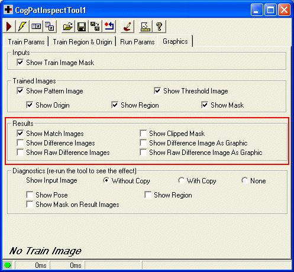This screenshot has width=294, height=272.
Task: Uncheck Show Train Image Mask
Action: [20, 63]
